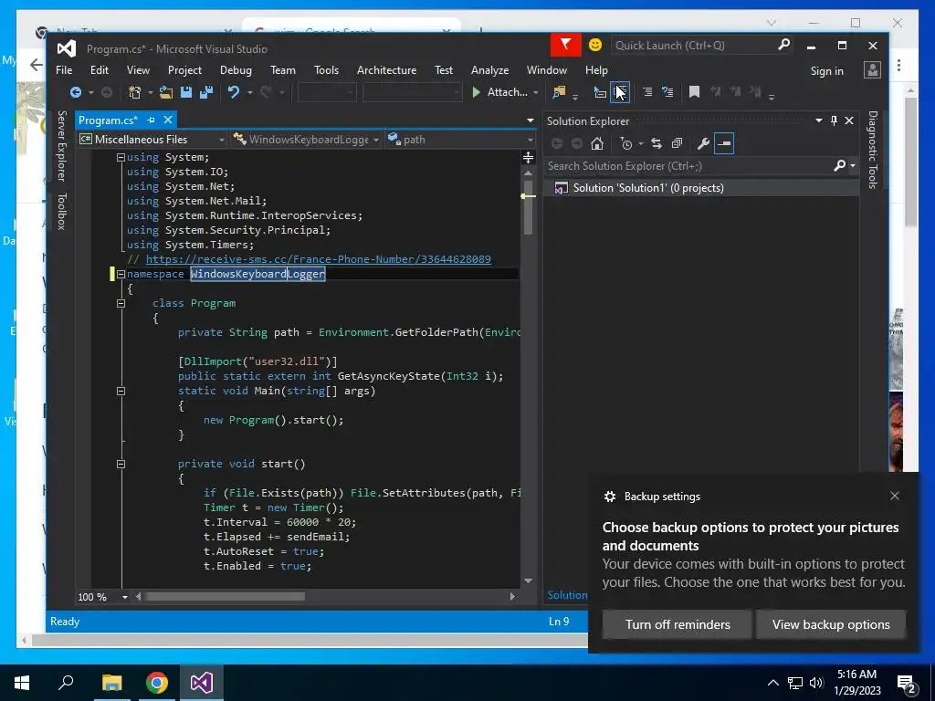Open the Diagnostic Tools side tab
This screenshot has height=701, width=935.
[872, 150]
